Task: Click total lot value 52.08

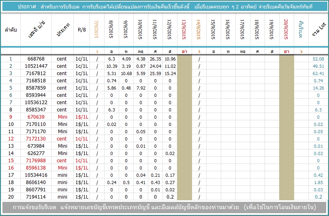Action: 318,59
